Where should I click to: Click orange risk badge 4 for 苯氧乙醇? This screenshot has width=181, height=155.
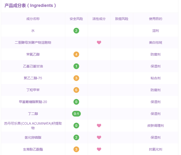[76, 54]
